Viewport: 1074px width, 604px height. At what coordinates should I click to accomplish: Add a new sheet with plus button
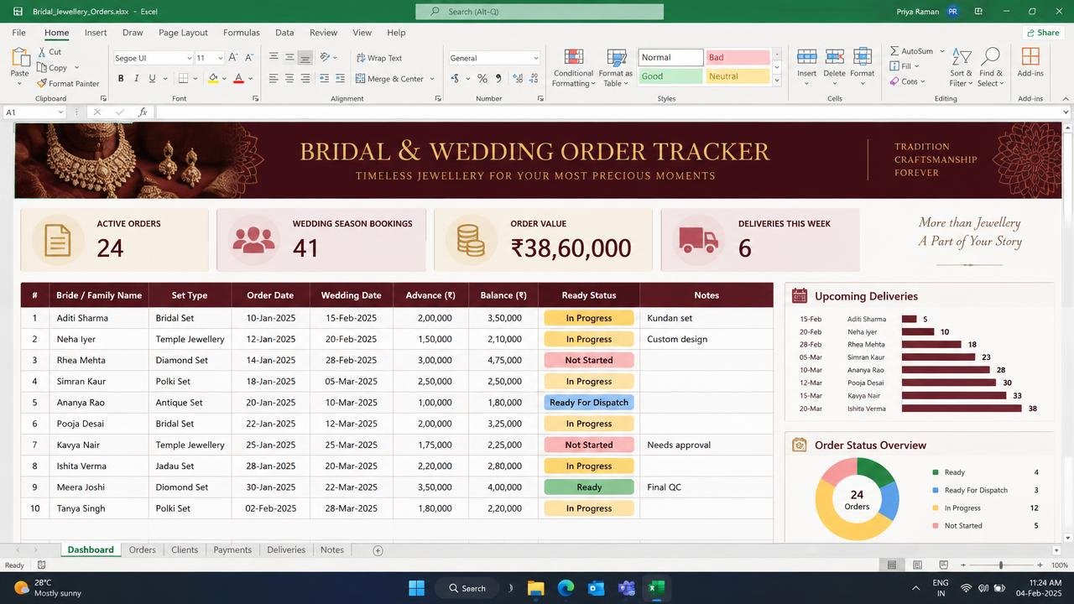(378, 550)
